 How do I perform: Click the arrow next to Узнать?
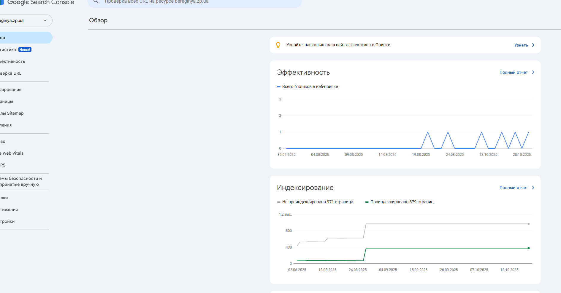pos(533,45)
